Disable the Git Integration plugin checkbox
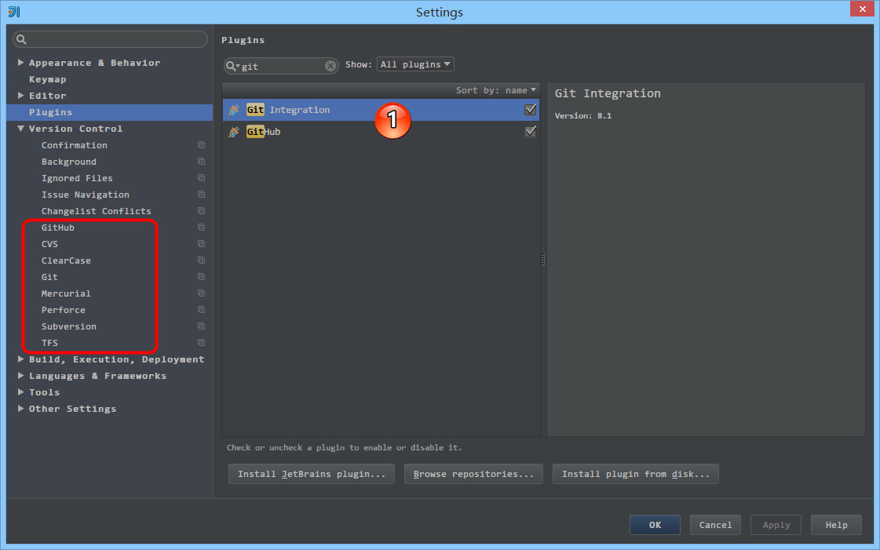 pyautogui.click(x=531, y=109)
